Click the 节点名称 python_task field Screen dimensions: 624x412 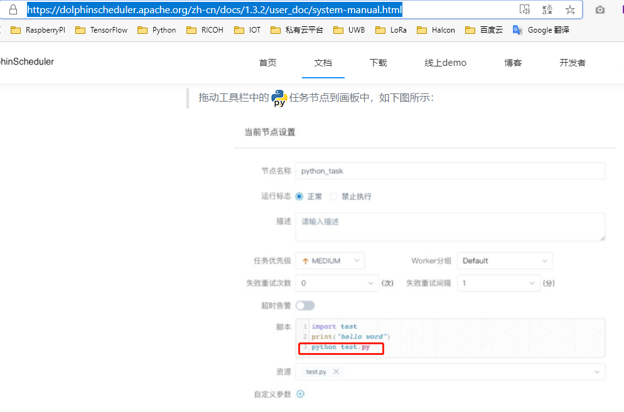pos(450,171)
